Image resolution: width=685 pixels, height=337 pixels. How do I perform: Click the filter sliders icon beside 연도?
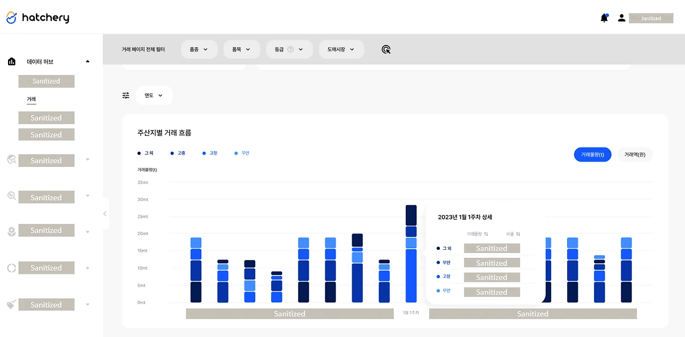tap(126, 95)
